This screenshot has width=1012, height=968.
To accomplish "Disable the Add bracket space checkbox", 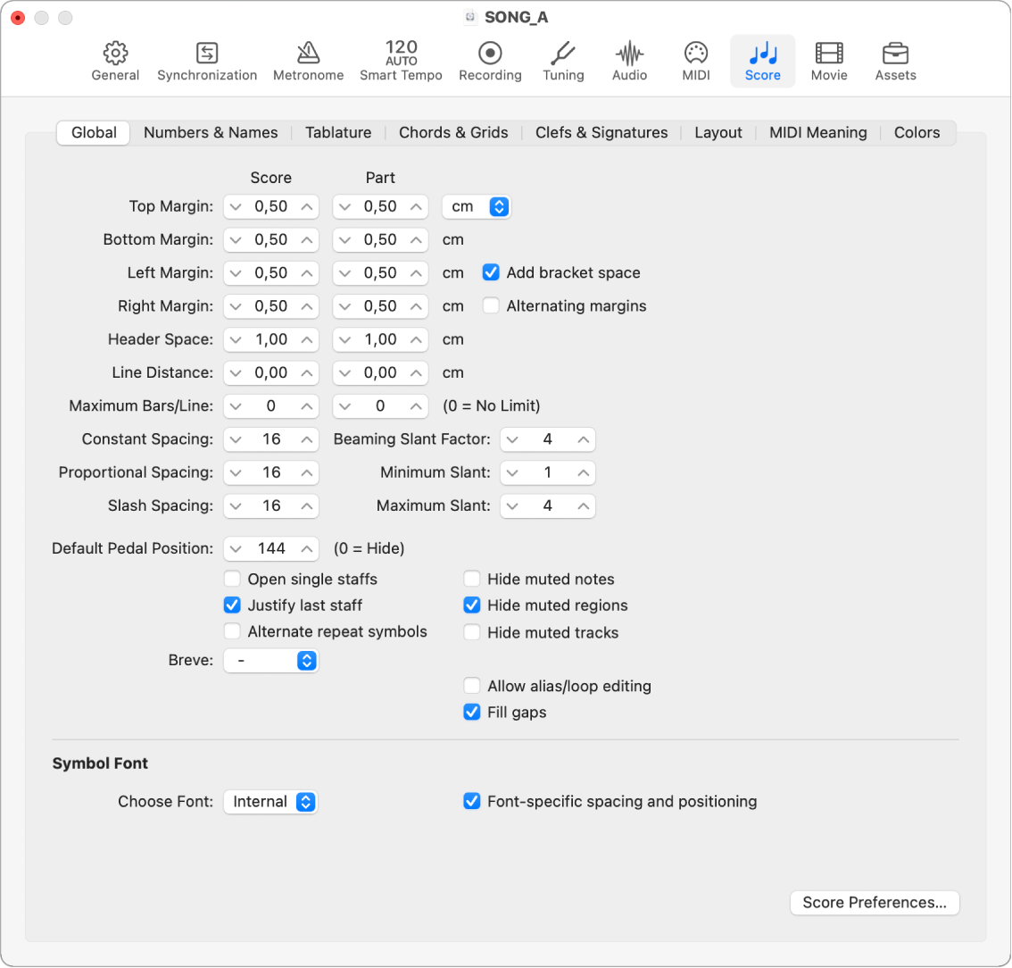I will (491, 273).
